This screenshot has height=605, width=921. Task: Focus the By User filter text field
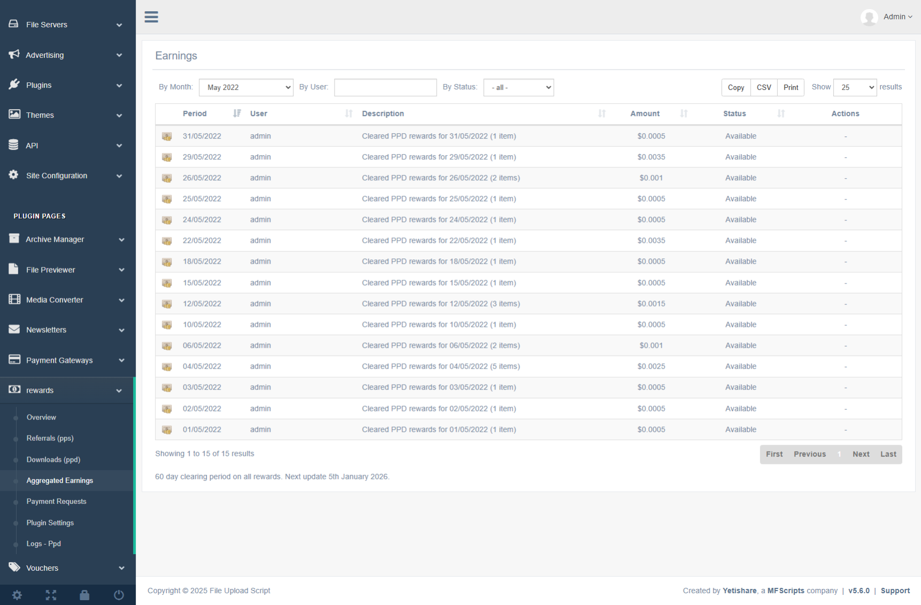(x=385, y=87)
